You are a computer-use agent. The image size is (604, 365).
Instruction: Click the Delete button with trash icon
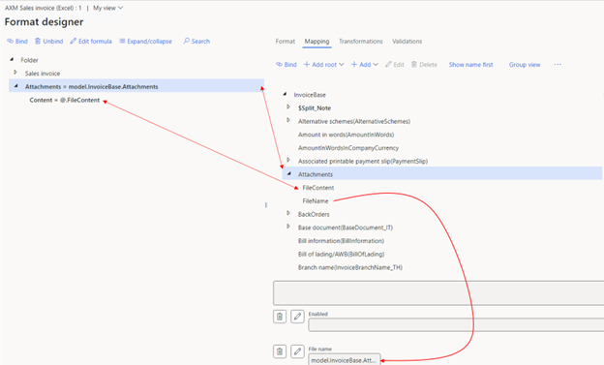[x=424, y=65]
